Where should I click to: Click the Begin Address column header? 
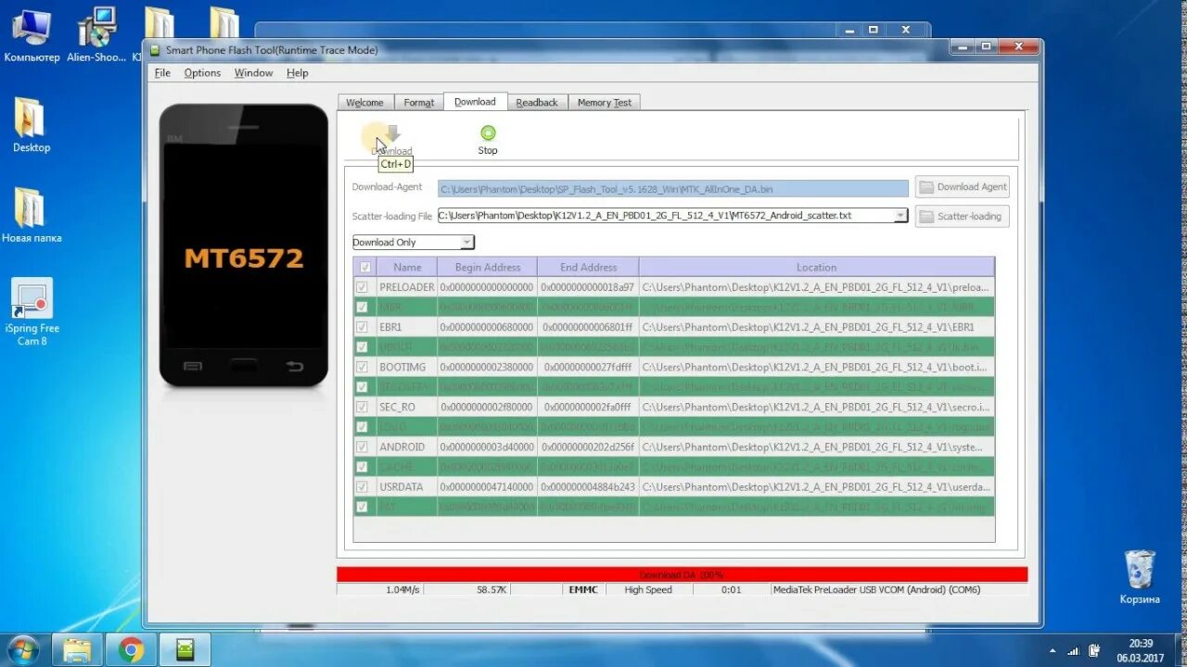[x=487, y=267]
